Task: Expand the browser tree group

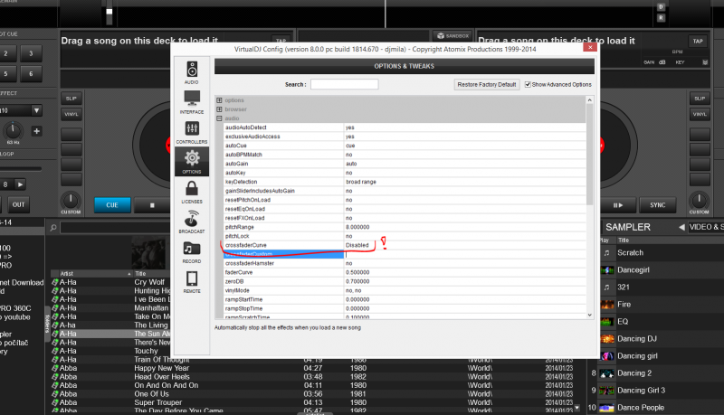Action: pyautogui.click(x=219, y=109)
